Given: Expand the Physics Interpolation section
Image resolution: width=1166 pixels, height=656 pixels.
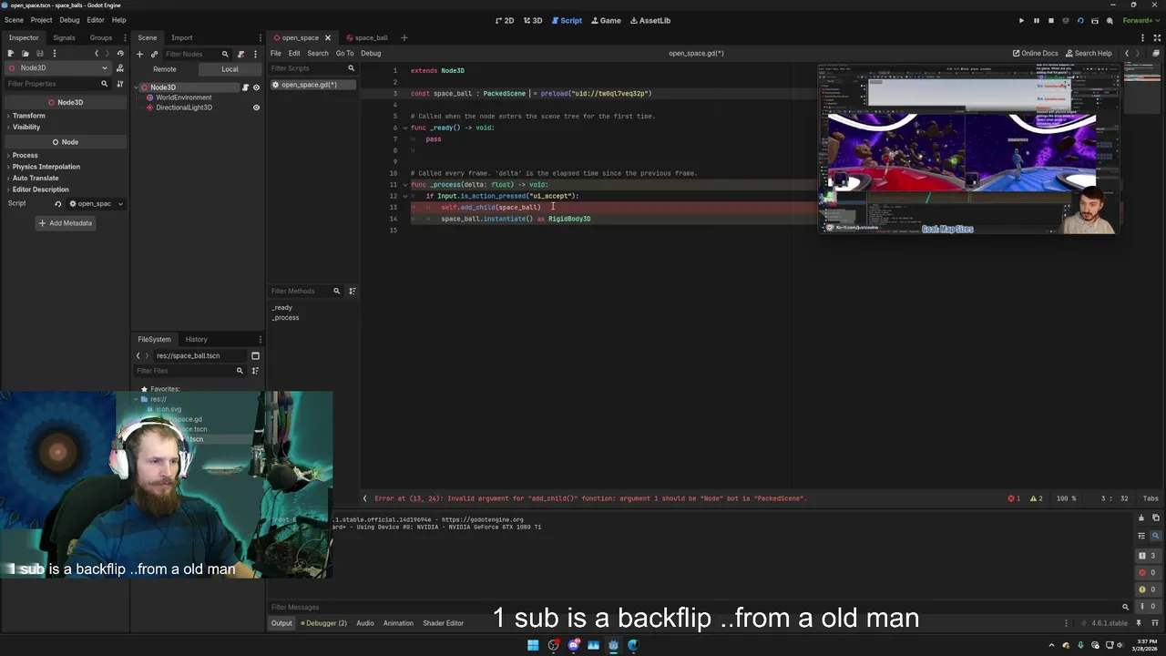Looking at the screenshot, I should (46, 167).
